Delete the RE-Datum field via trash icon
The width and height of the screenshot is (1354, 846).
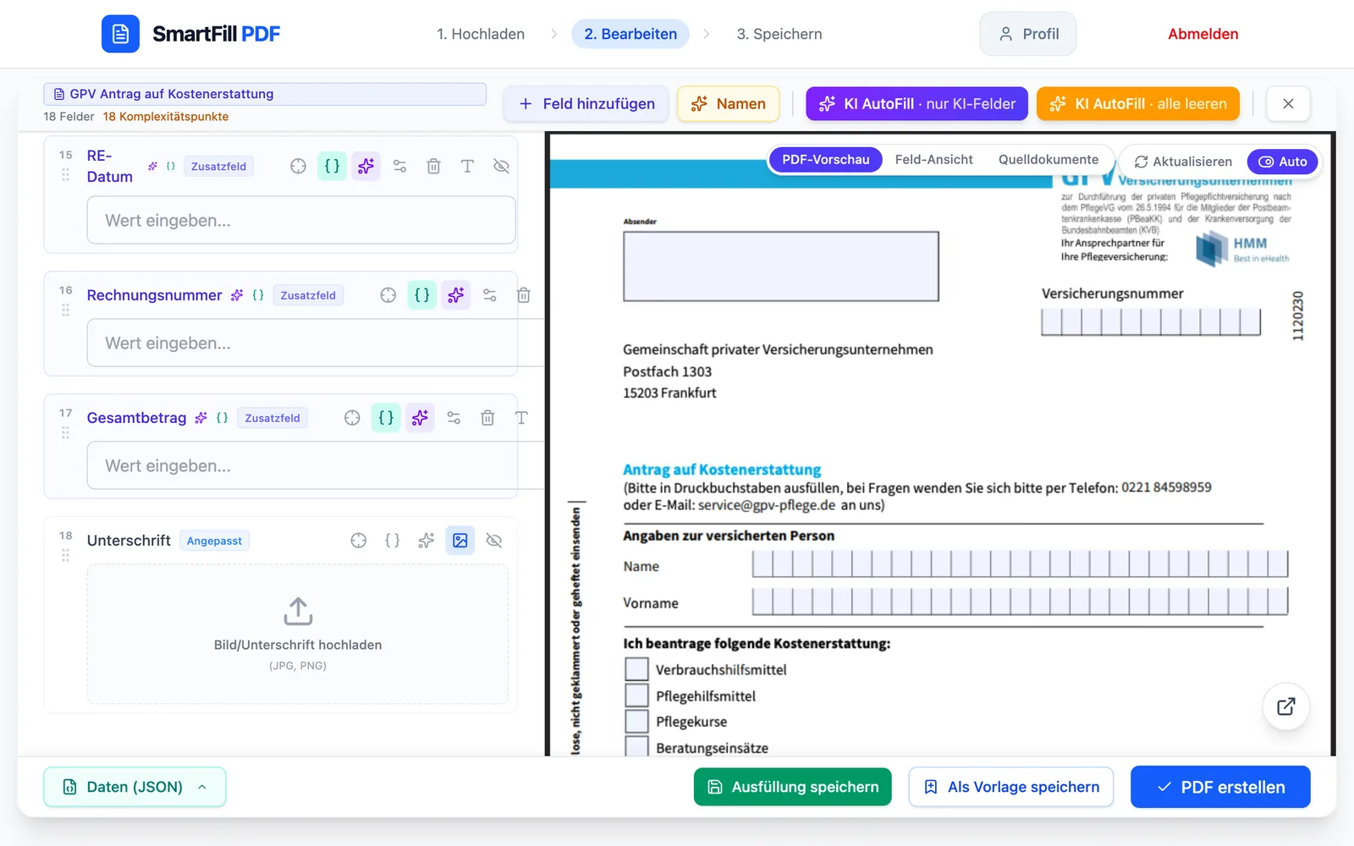point(433,166)
